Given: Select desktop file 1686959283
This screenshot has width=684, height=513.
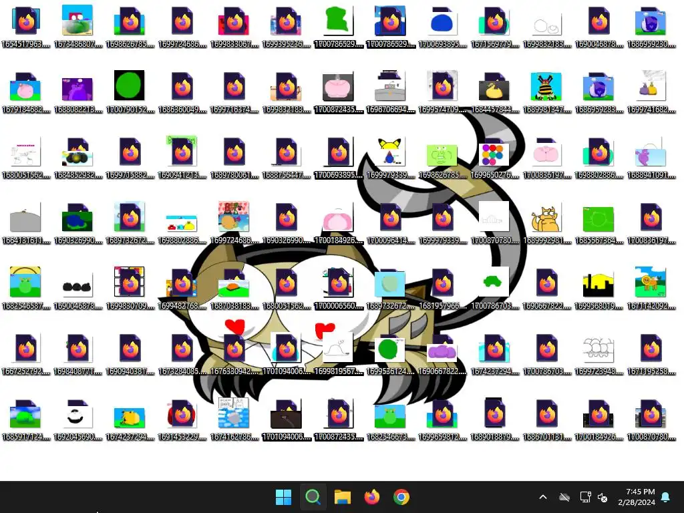Looking at the screenshot, I should point(598,92).
